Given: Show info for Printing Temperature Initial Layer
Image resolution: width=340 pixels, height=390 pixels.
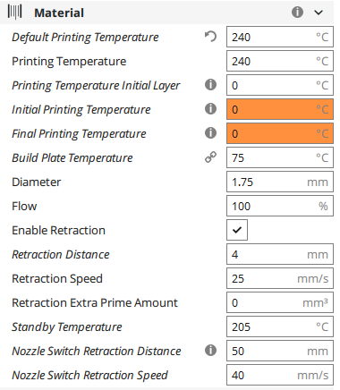Looking at the screenshot, I should coord(210,85).
